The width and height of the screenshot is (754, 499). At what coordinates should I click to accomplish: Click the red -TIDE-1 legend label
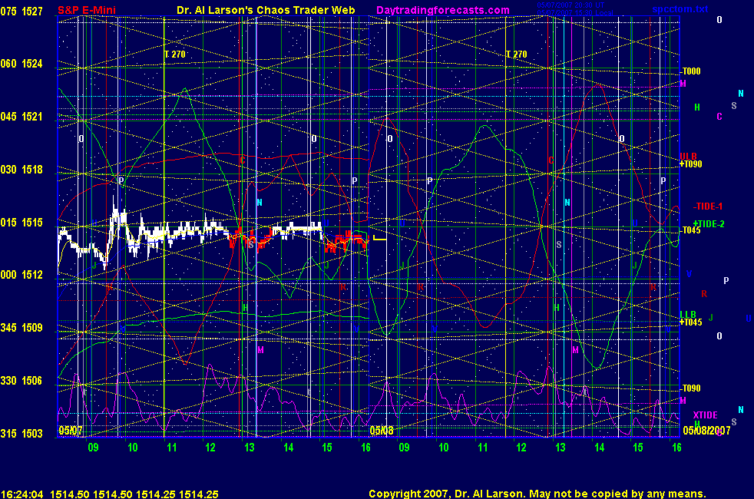[708, 207]
